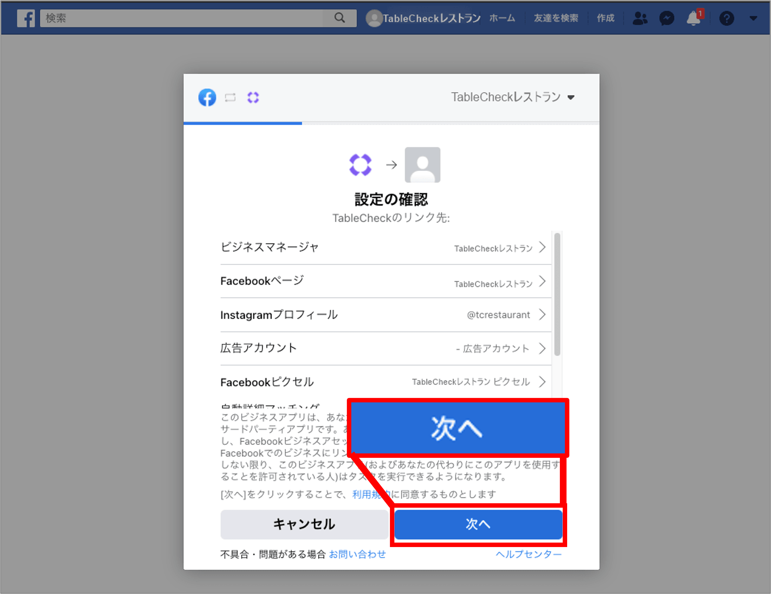
Task: Open 作成 menu in top bar
Action: click(606, 18)
